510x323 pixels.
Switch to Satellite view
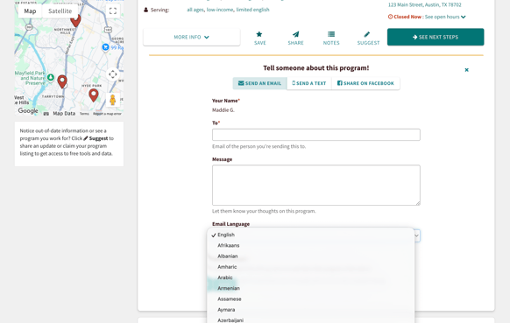(60, 11)
